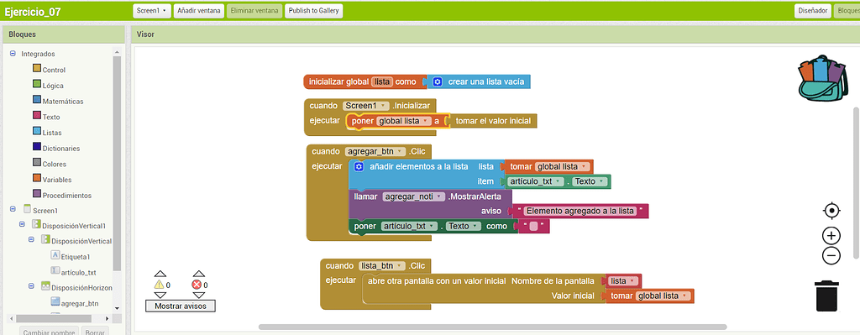
Task: Collapse the Integrados tree section
Action: pyautogui.click(x=13, y=54)
